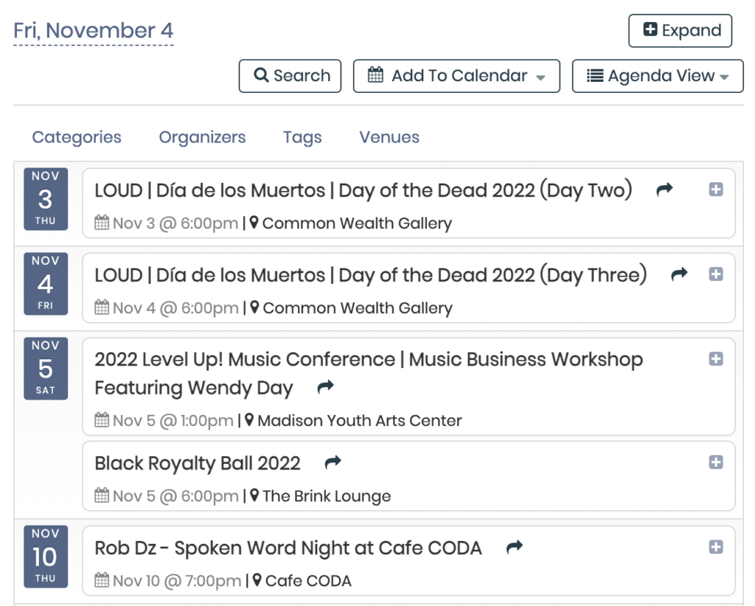The height and width of the screenshot is (606, 755).
Task: Open the Add To Calendar dropdown
Action: click(x=456, y=76)
